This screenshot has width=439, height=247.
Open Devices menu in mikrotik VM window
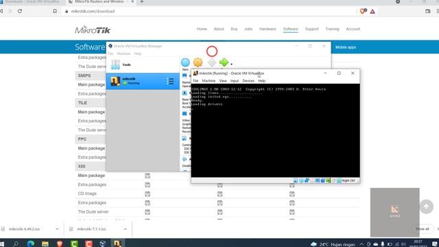248,81
